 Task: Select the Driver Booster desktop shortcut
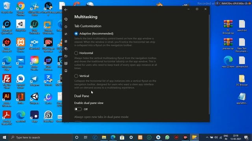[x=7, y=45]
